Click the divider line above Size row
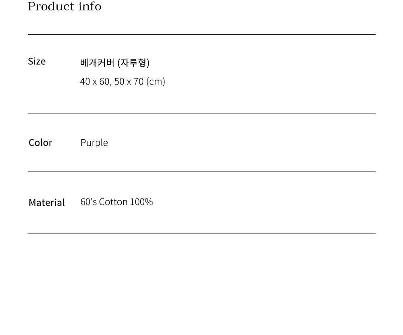 201,35
